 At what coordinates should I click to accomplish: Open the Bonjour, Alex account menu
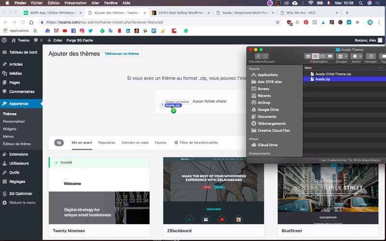click(368, 40)
